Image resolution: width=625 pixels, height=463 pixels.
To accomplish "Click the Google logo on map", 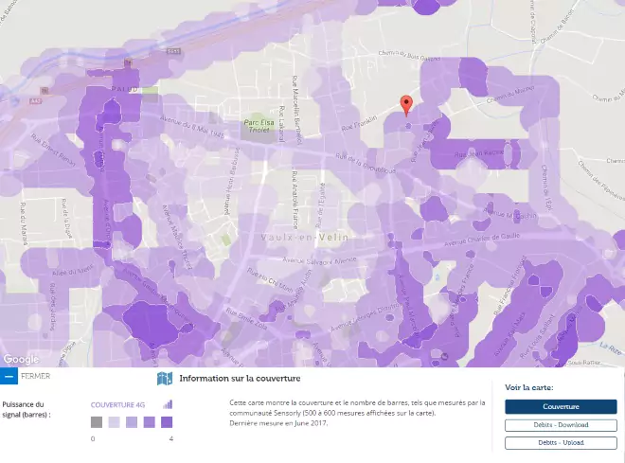I will tap(21, 359).
